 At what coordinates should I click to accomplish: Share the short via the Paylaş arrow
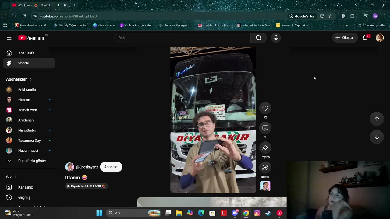(265, 148)
